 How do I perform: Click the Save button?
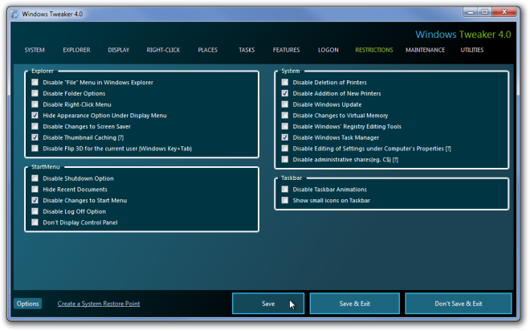268,304
